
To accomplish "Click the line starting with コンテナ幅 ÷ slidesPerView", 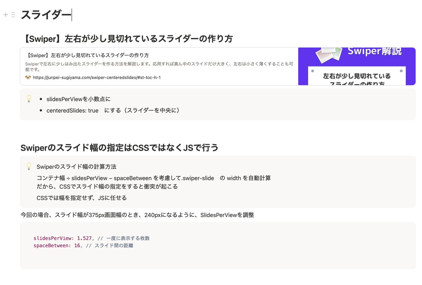I will coord(154,178).
